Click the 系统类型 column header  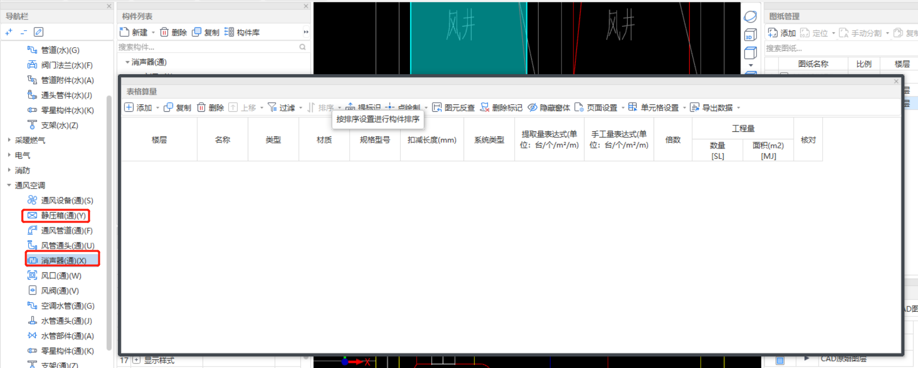(489, 140)
